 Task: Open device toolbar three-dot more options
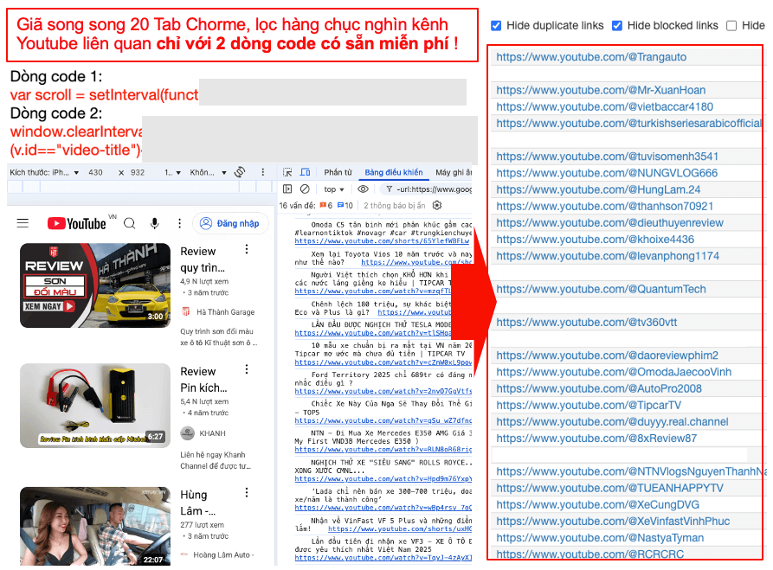click(x=263, y=172)
